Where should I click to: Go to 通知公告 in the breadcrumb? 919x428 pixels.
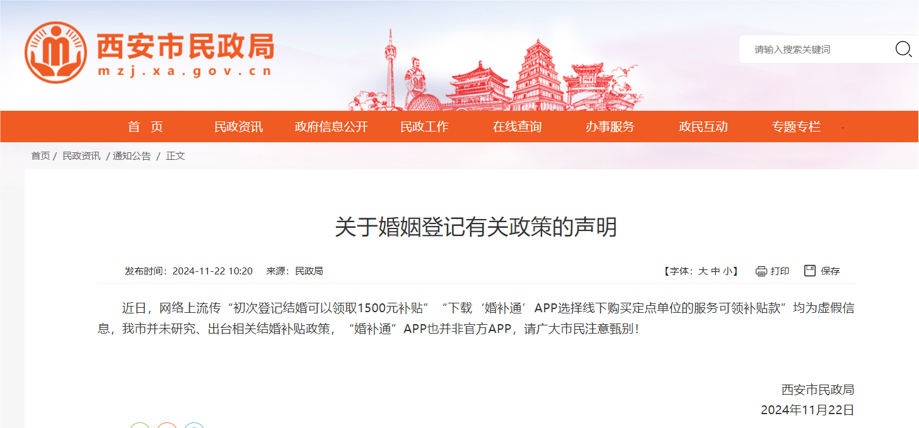point(132,155)
